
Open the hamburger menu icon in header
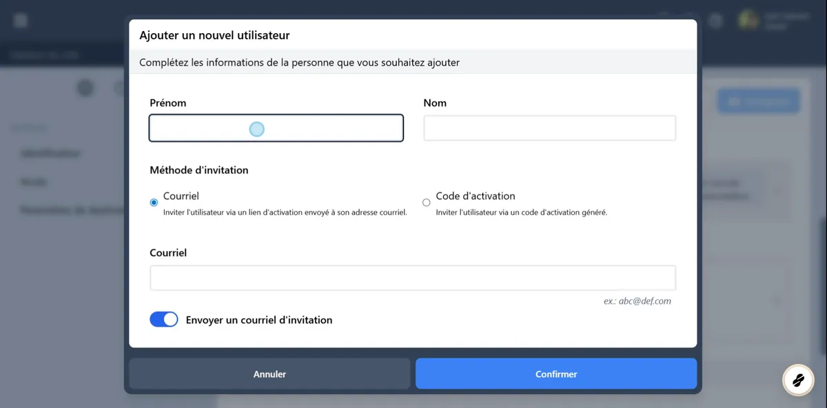click(x=21, y=21)
